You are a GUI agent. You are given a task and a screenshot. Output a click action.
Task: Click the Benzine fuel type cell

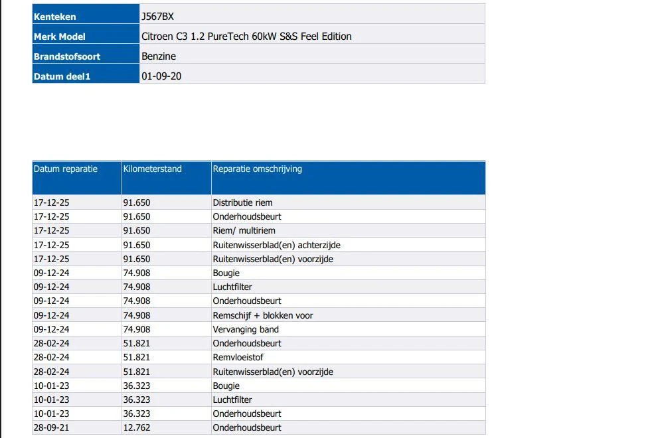(159, 56)
